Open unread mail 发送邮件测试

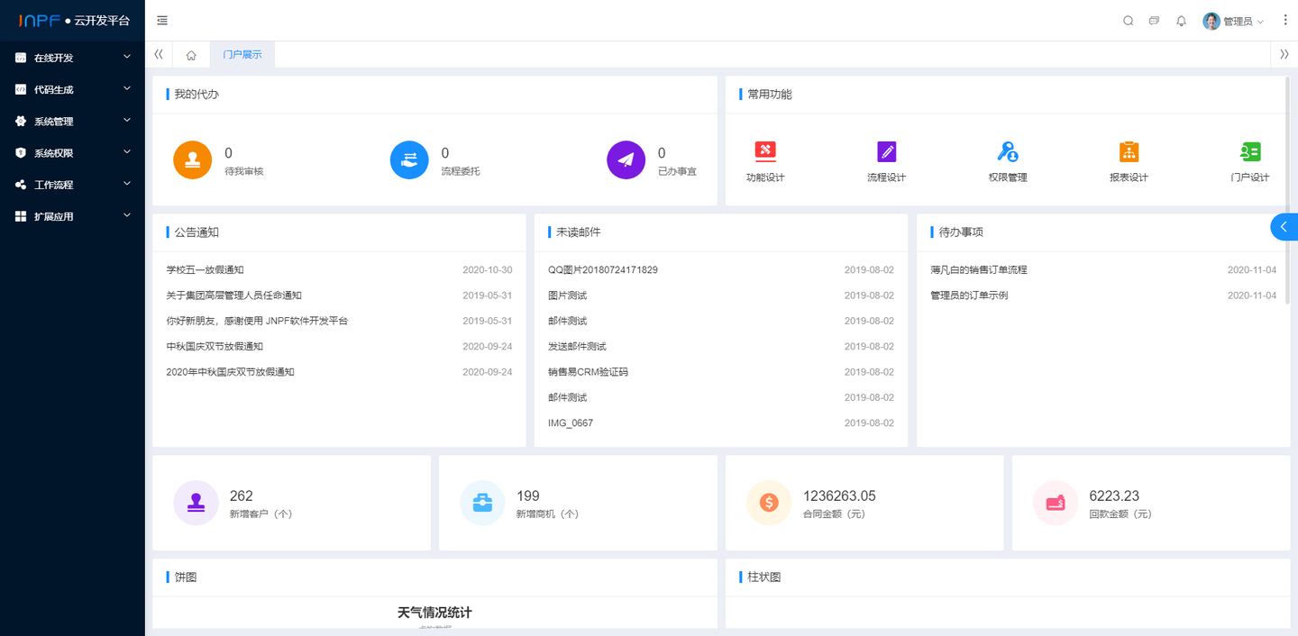tap(577, 347)
